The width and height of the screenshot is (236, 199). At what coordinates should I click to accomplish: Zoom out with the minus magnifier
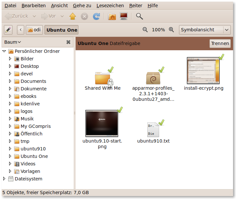coord(145,30)
